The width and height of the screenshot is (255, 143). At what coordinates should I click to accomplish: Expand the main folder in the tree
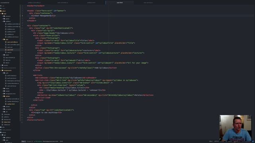pyautogui.click(x=2, y=55)
